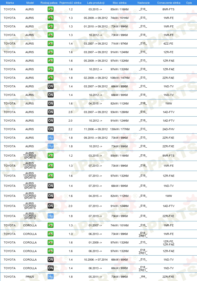Screen dimensions: 197x281
Task: Click the Marka column header
Action: [x=10, y=3]
